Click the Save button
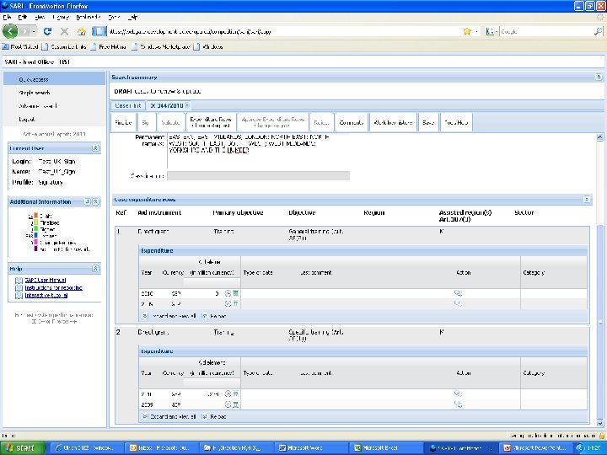 428,122
